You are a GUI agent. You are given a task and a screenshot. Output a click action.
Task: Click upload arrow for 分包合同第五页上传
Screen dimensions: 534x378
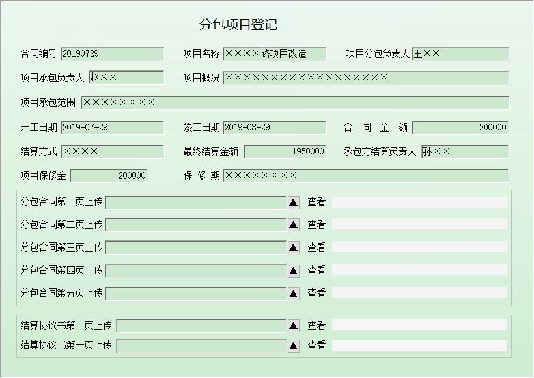[x=293, y=294]
